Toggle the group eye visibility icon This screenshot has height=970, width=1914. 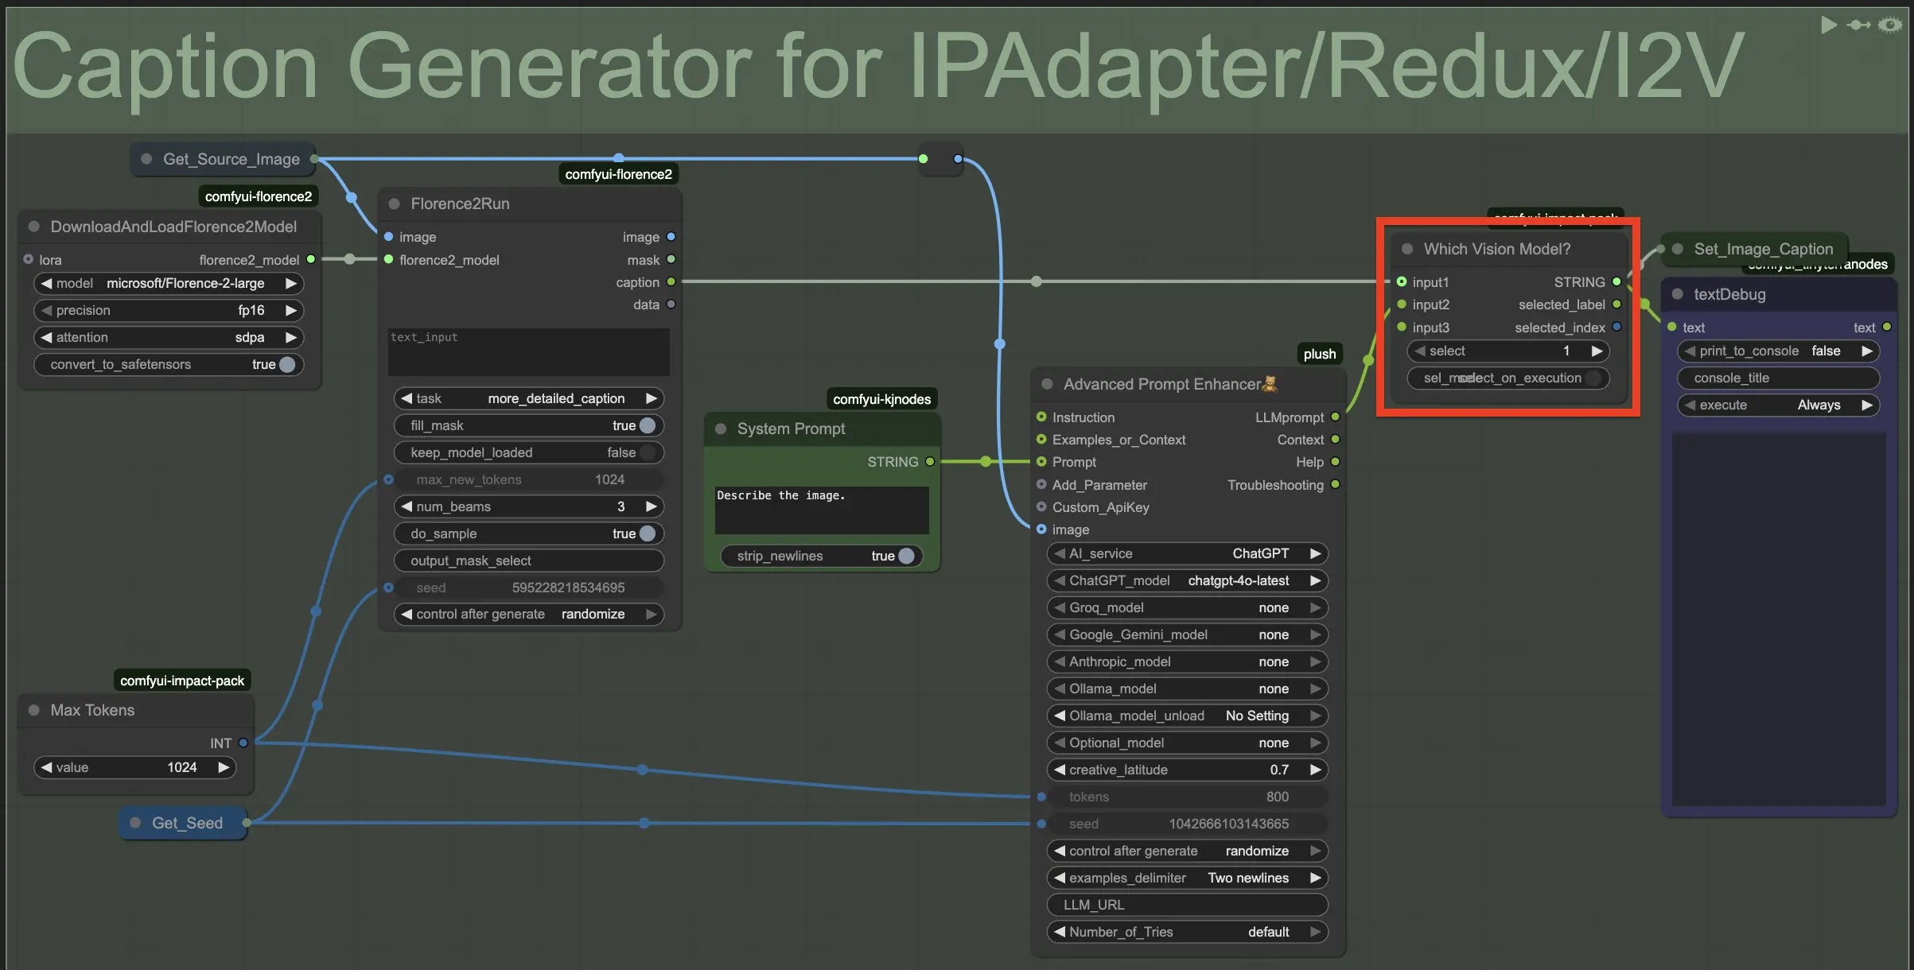[1890, 25]
